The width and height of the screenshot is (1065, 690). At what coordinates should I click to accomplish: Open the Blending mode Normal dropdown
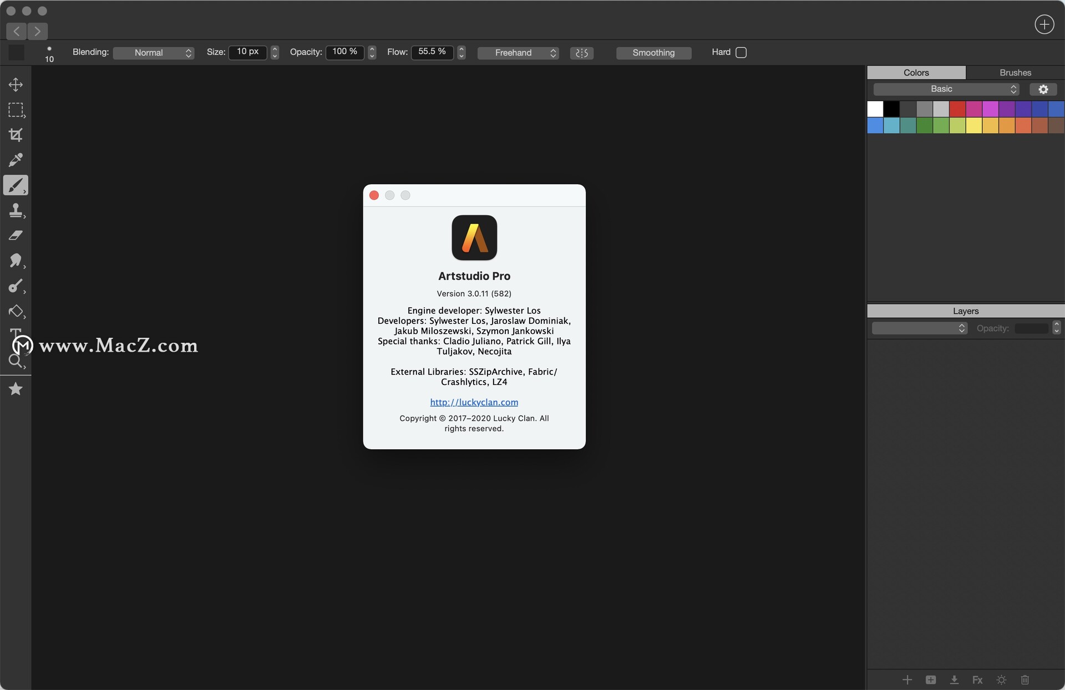click(154, 53)
